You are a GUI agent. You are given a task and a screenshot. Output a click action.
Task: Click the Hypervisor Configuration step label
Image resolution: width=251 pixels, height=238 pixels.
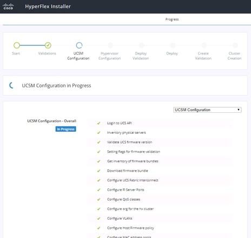[109, 56]
